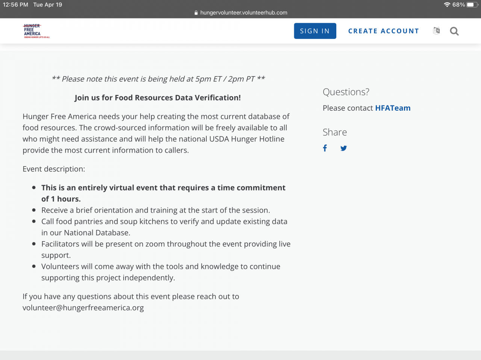Open the search magnifier icon
Image resolution: width=481 pixels, height=360 pixels.
coord(454,31)
